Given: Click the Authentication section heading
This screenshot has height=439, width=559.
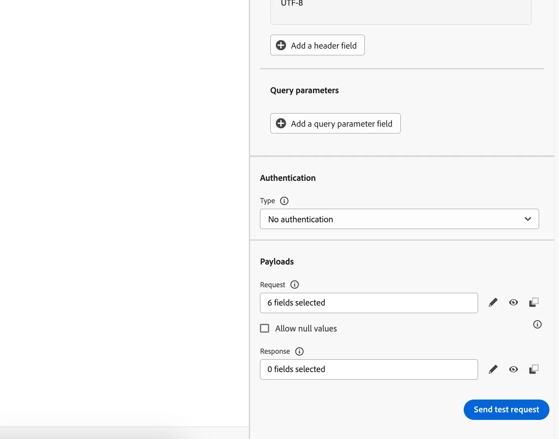Looking at the screenshot, I should [288, 178].
